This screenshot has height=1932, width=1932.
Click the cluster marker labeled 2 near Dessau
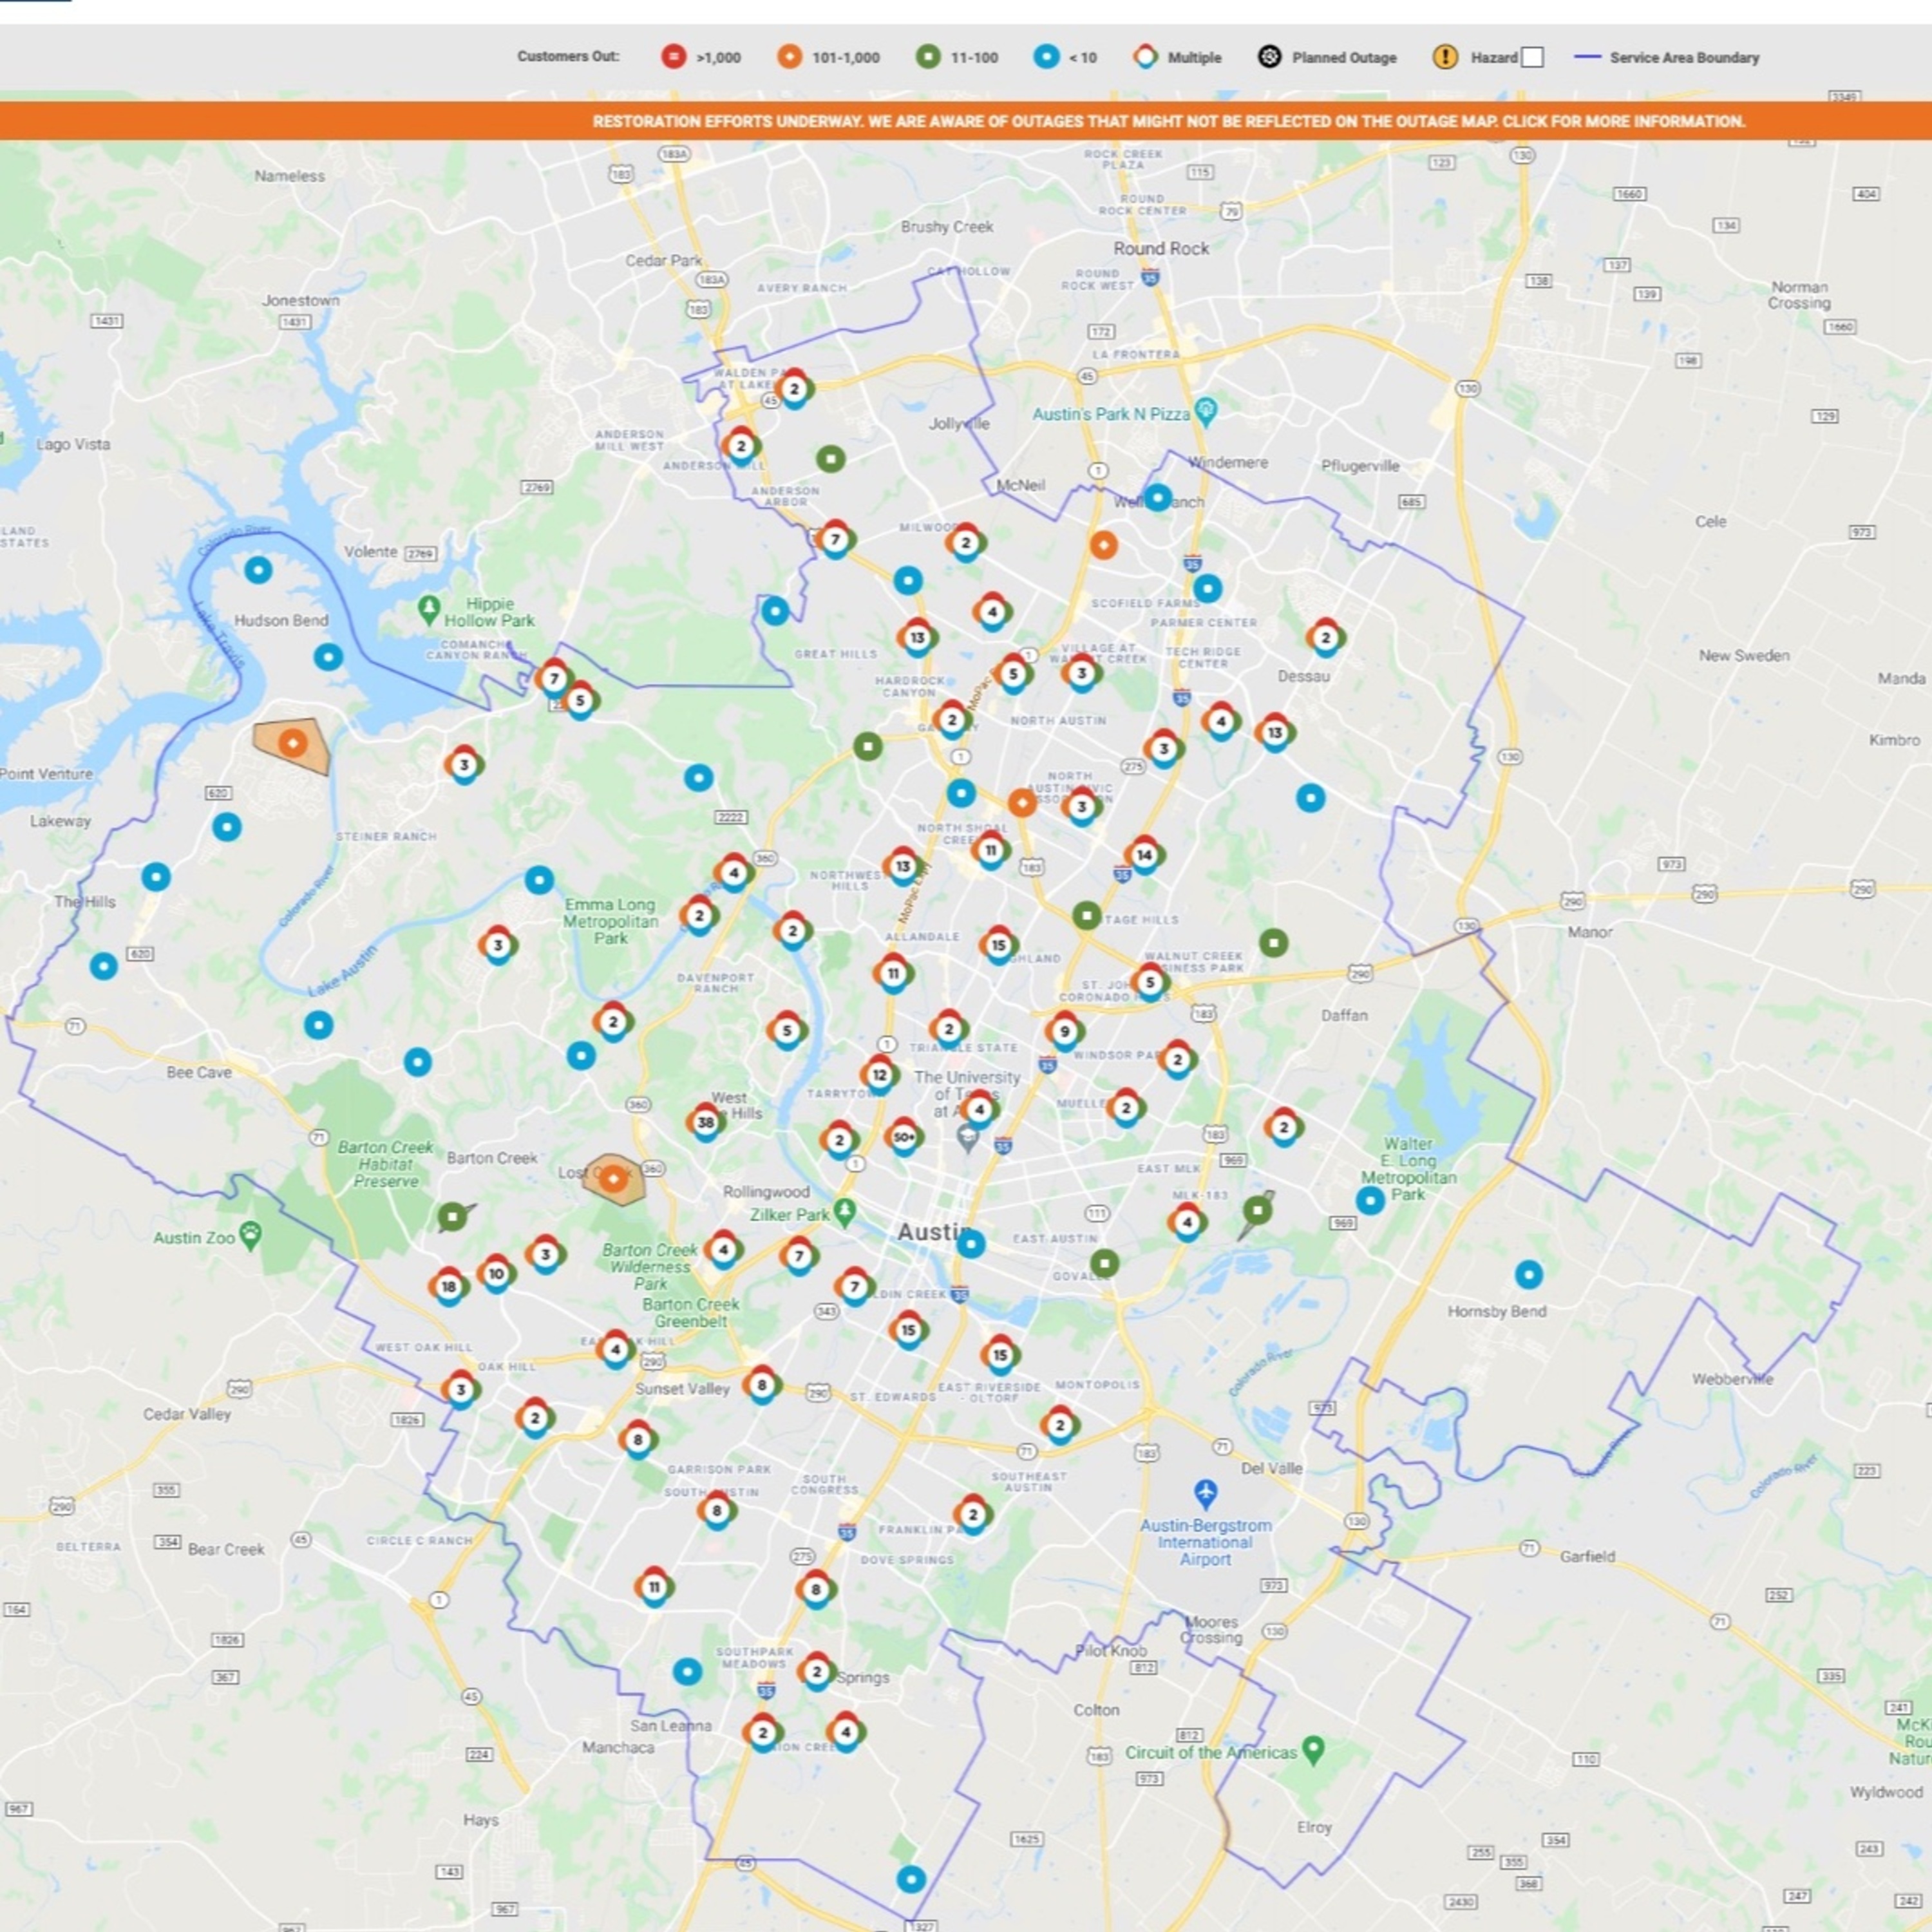click(1326, 638)
